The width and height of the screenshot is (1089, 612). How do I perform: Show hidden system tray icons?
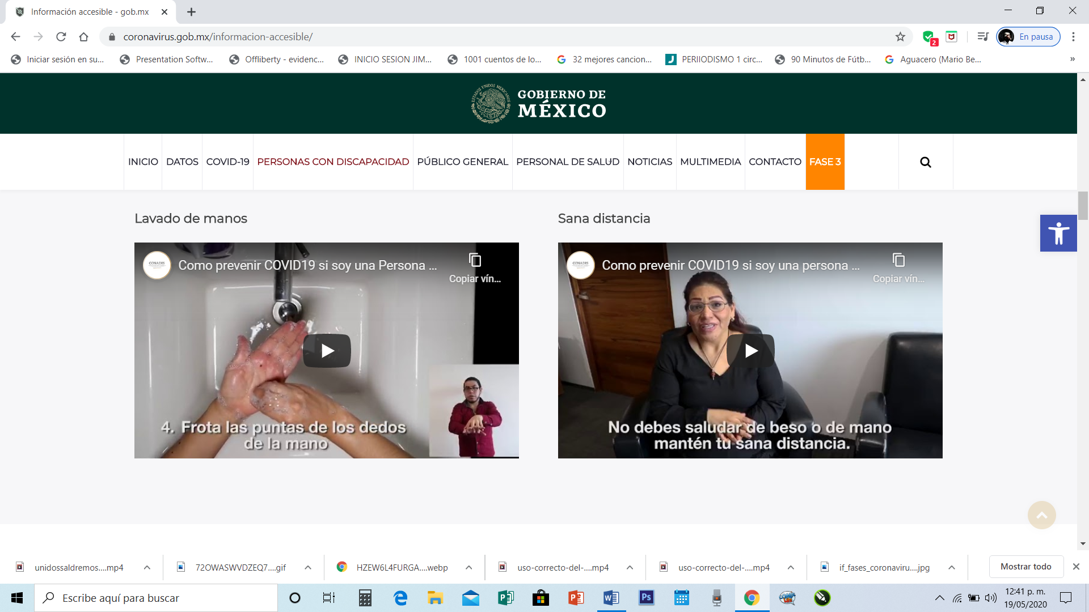940,598
